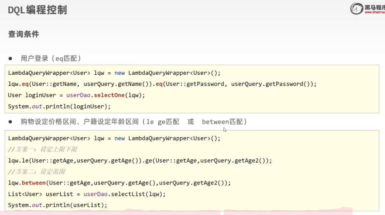
Task: Click the 用户登录（eq匹配）heading text
Action: (51, 59)
